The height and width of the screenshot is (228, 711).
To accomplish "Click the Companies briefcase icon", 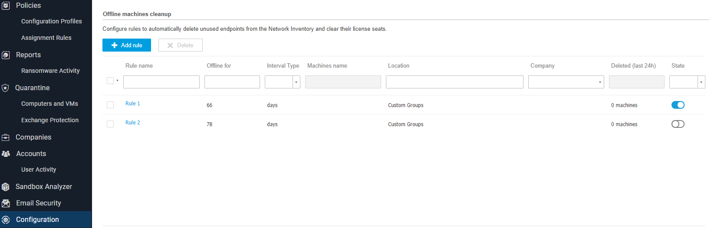I will click(6, 137).
